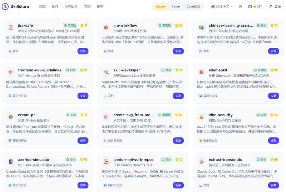Open the 发布版本 navigation menu item
The width and height of the screenshot is (286, 192).
point(71,6)
